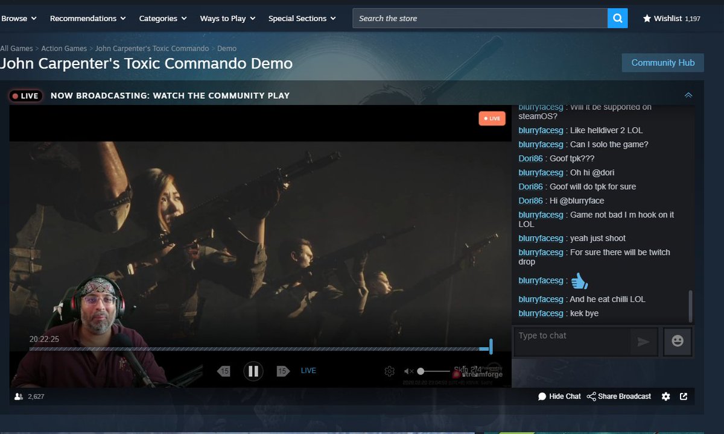
Task: Click blurryfacesg on 'Can I solo the game?'
Action: click(x=541, y=145)
